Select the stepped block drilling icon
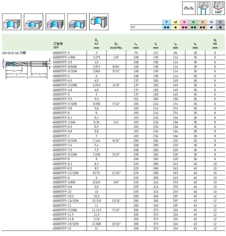226x236 pixels. [x=77, y=22]
